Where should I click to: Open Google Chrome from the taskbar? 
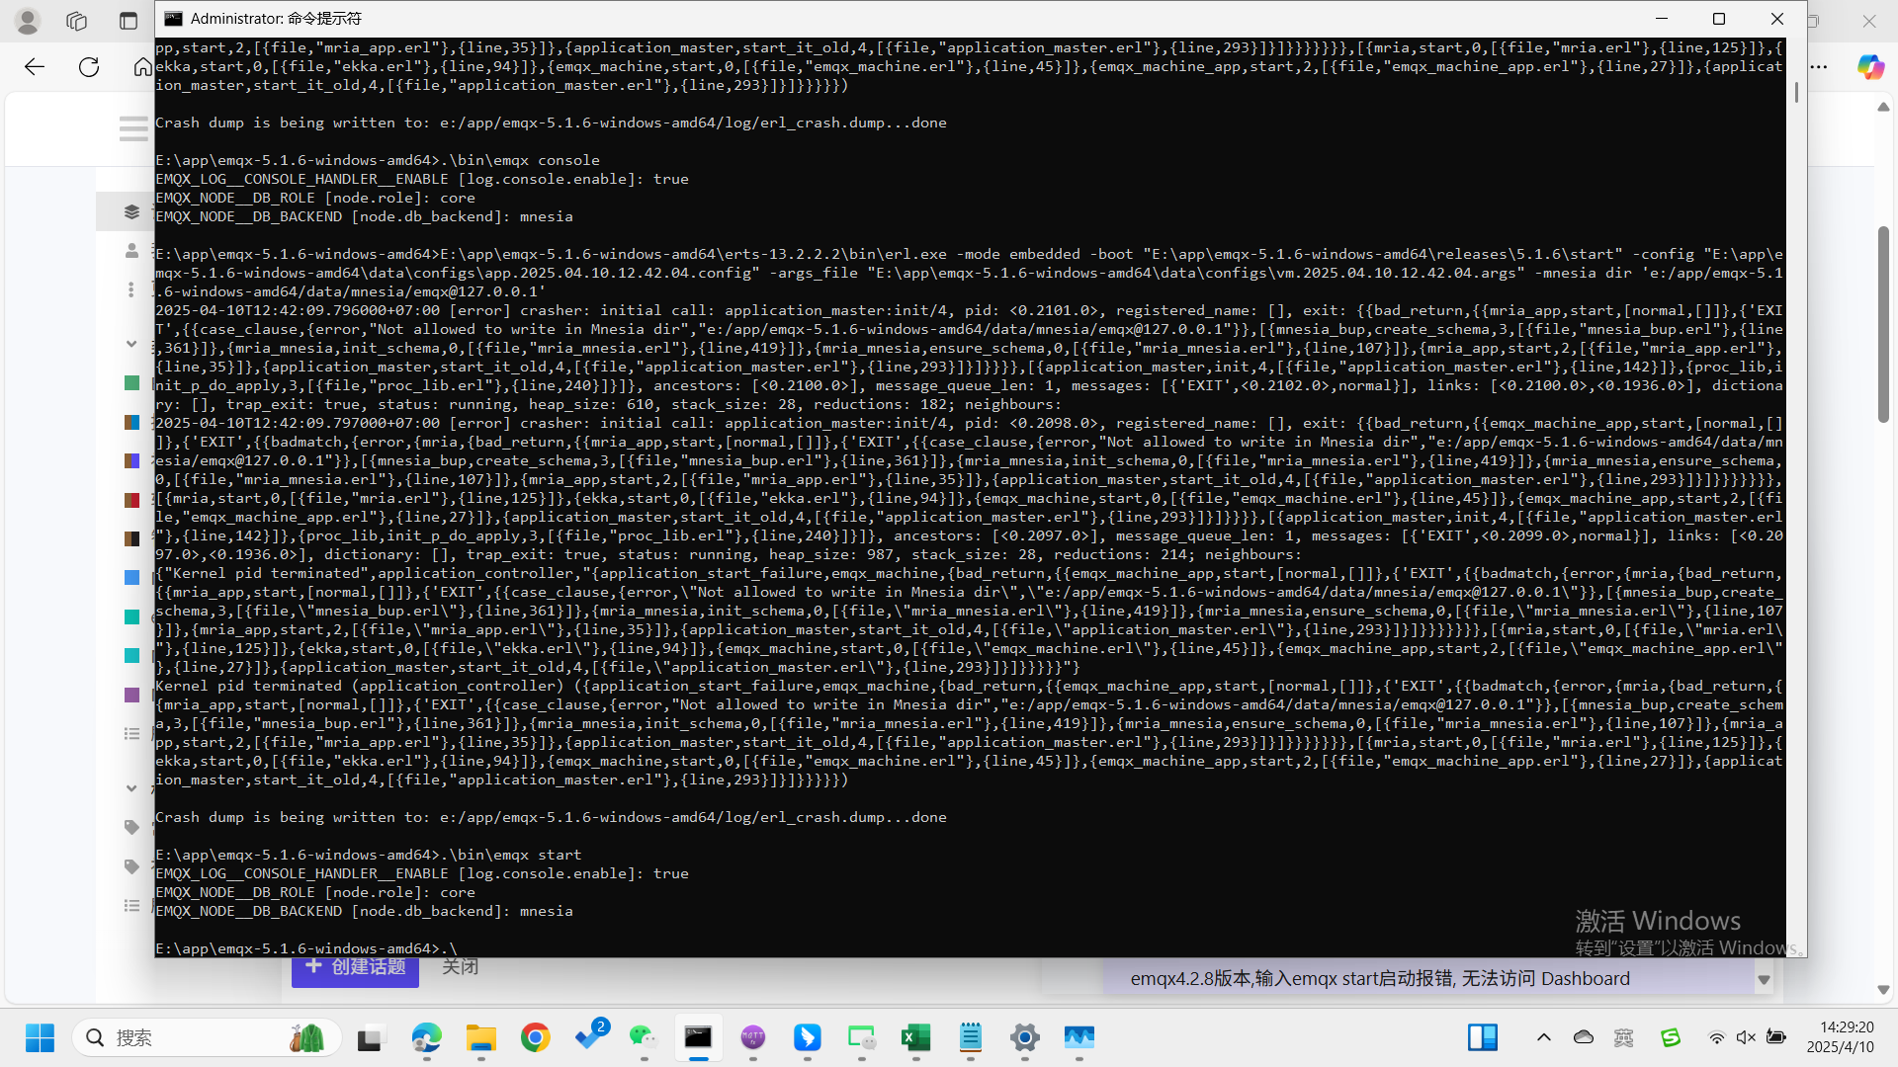pyautogui.click(x=536, y=1037)
